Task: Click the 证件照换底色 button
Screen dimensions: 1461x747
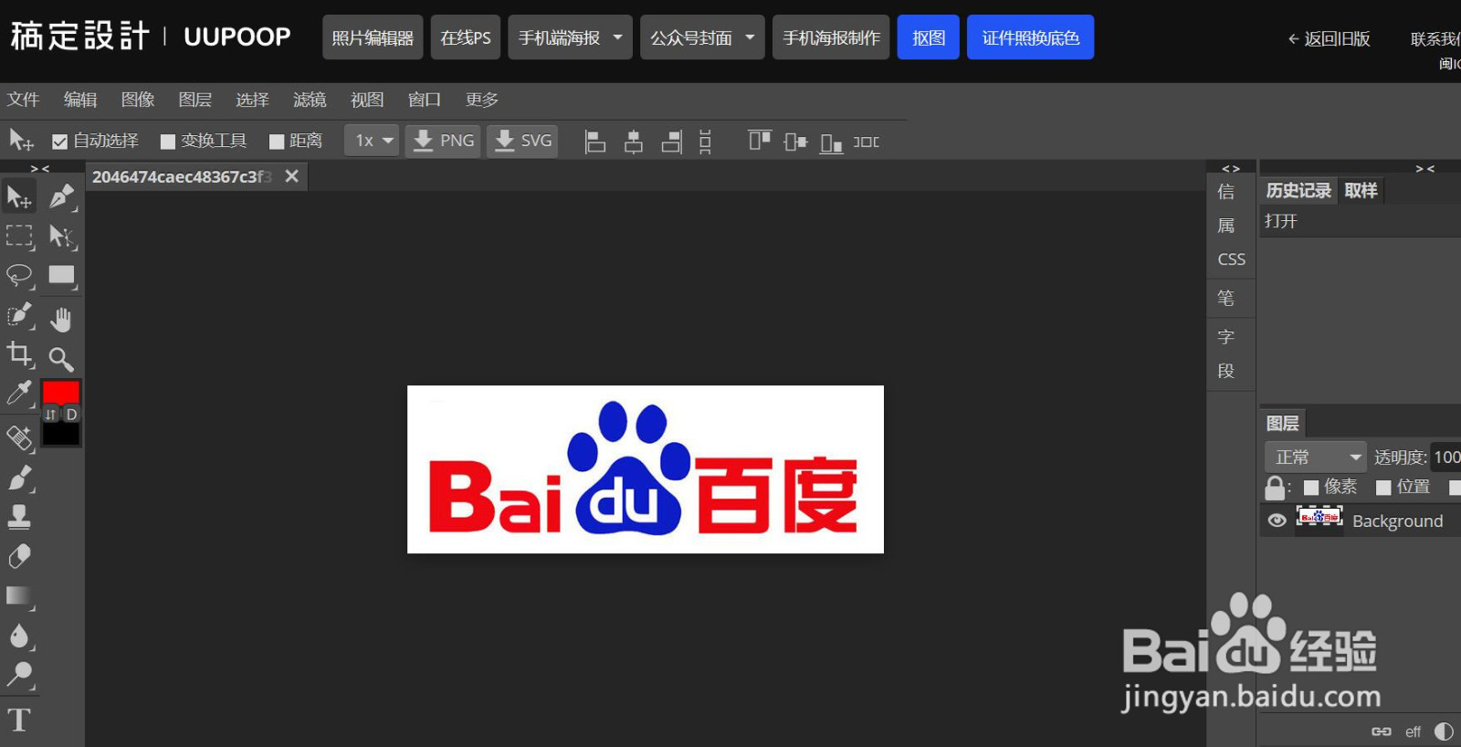Action: (x=1031, y=37)
